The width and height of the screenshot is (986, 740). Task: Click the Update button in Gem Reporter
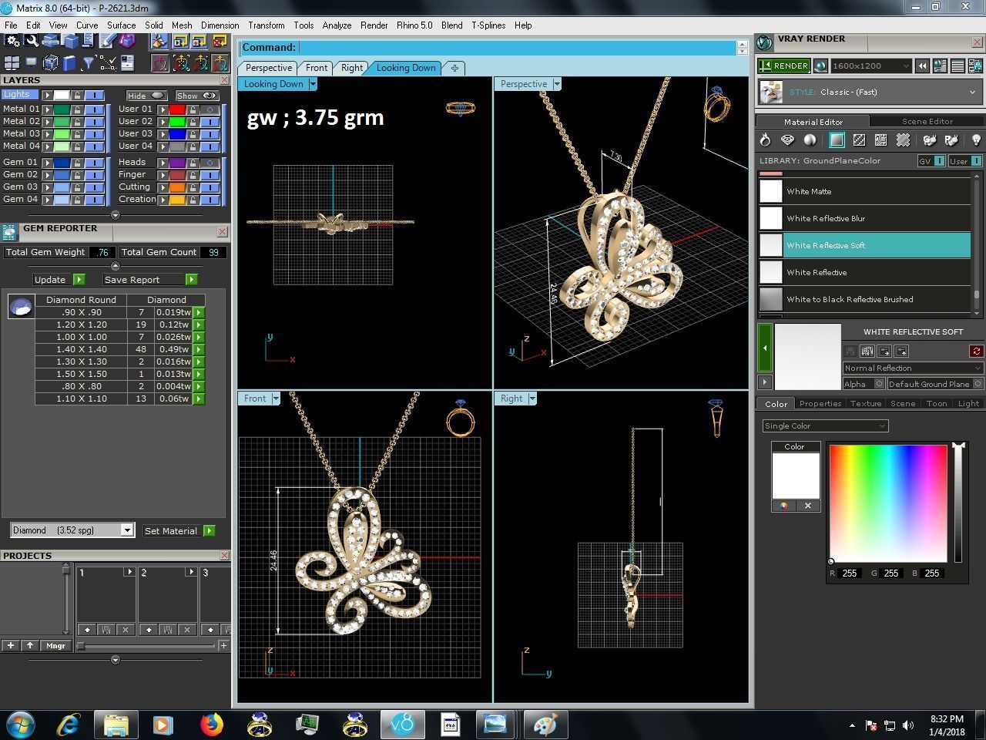pos(59,280)
